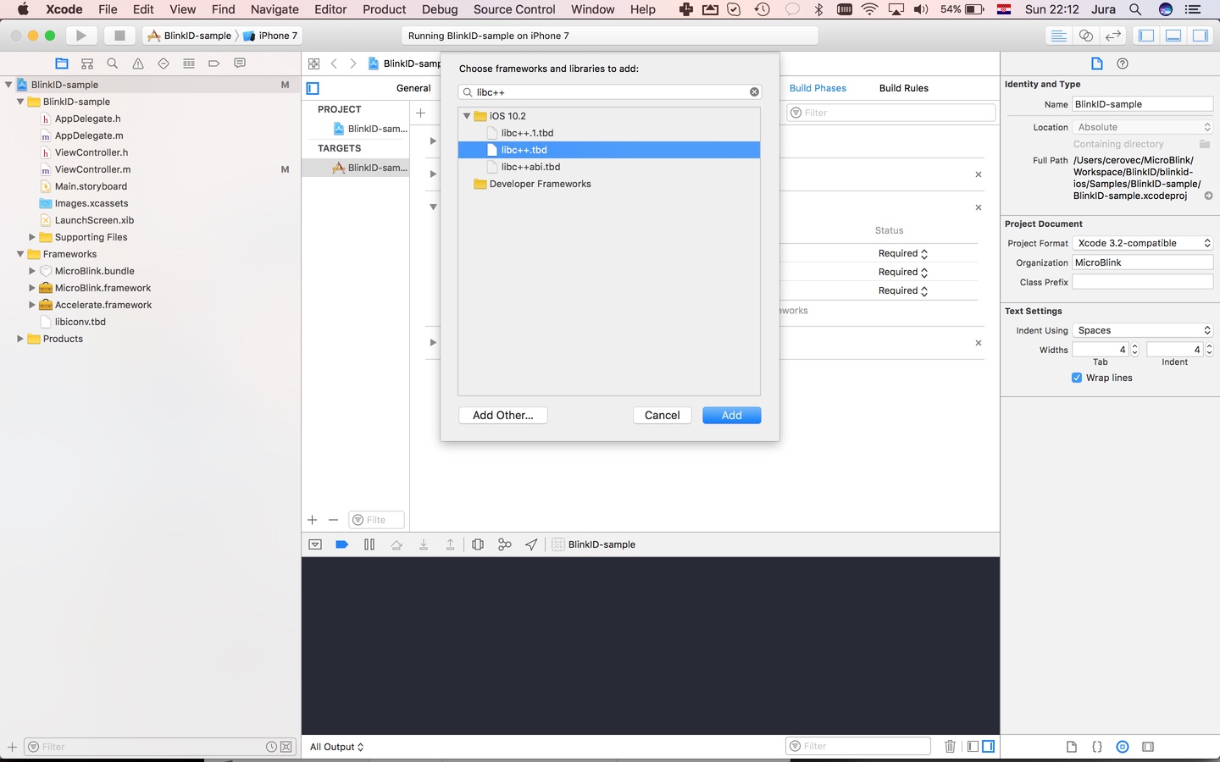Screen dimensions: 1220x762
Task: Click the Organization MicroBlink field
Action: (x=1143, y=262)
